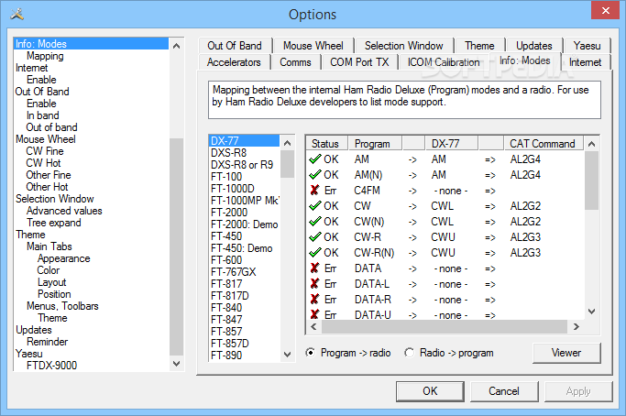Screen dimensions: 626x416
Task: Select CW Fine tree item
Action: point(45,151)
